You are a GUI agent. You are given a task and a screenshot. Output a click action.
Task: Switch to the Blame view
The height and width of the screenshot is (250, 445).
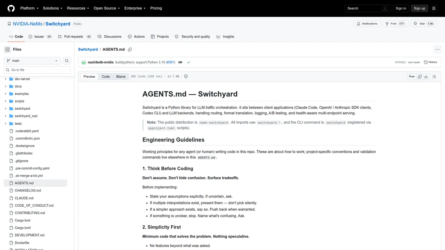121,77
